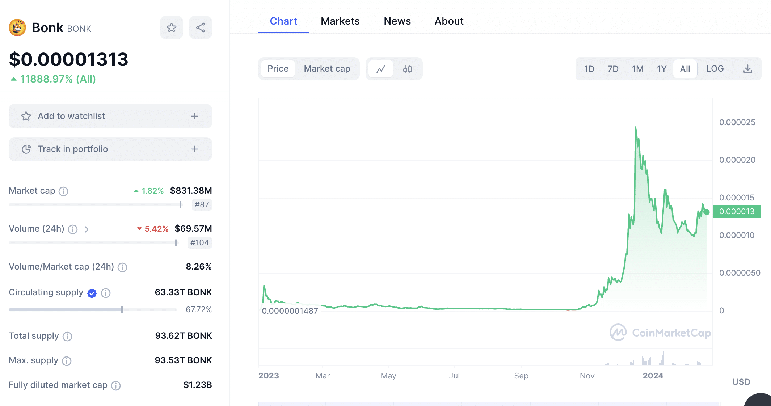Select the LOG scale toggle
This screenshot has height=406, width=771.
(714, 68)
